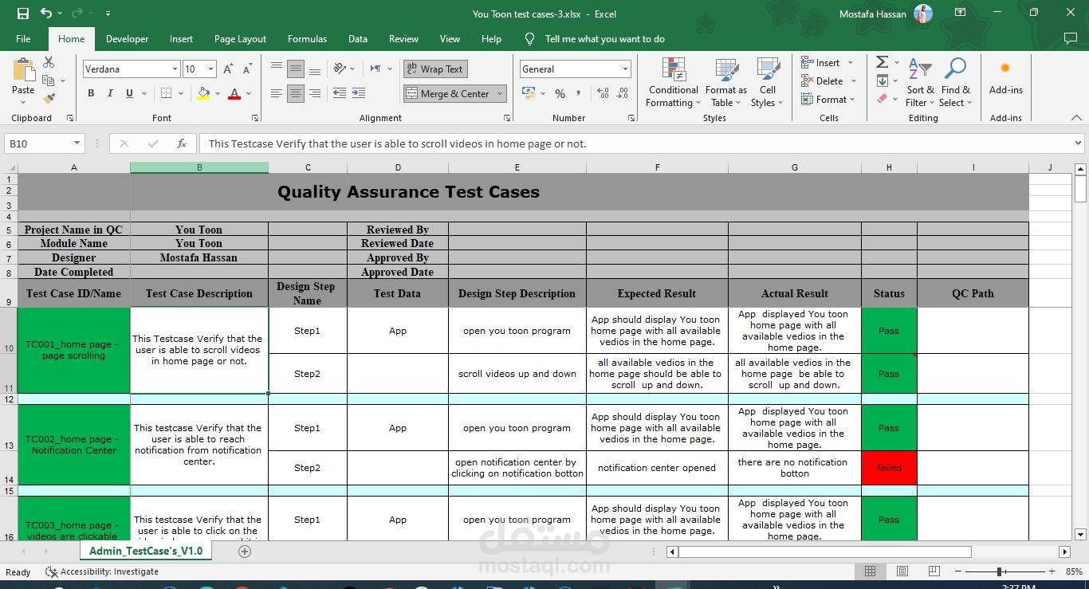Select the Format Painter brush
The height and width of the screenshot is (589, 1089).
click(49, 99)
